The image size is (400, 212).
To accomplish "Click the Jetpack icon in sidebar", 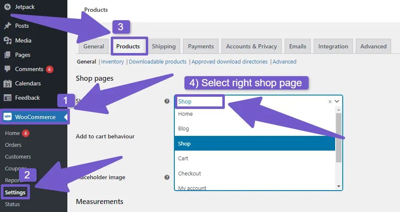I will pos(8,7).
